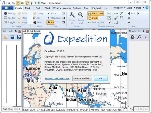Viewport: 151px width, 113px height.
Task: Enable Drag selection mode
Action: [93, 18]
